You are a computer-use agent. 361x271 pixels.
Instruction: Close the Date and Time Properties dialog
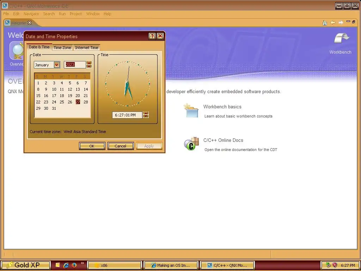pos(160,36)
